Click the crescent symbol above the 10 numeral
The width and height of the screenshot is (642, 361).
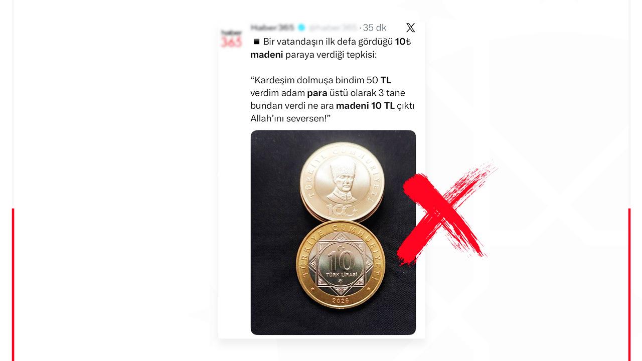coord(341,248)
